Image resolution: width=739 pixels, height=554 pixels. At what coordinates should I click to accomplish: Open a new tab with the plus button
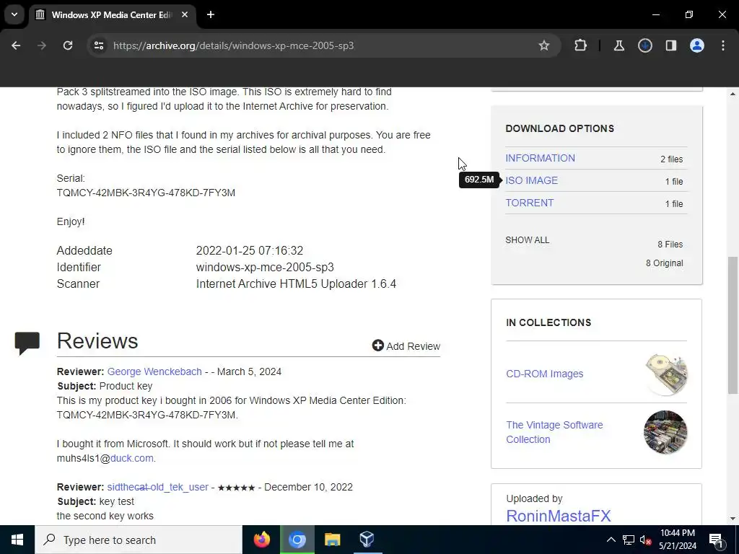(x=211, y=14)
